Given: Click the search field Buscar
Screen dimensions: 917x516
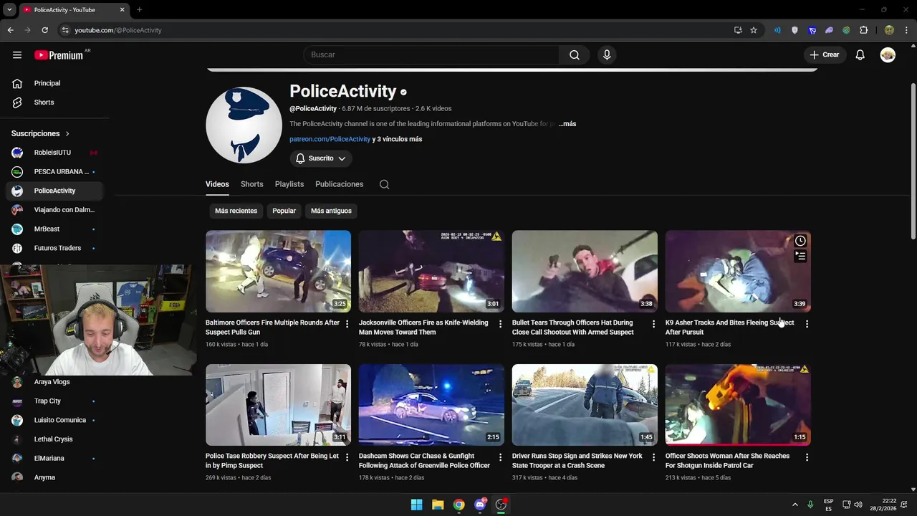Looking at the screenshot, I should point(432,54).
